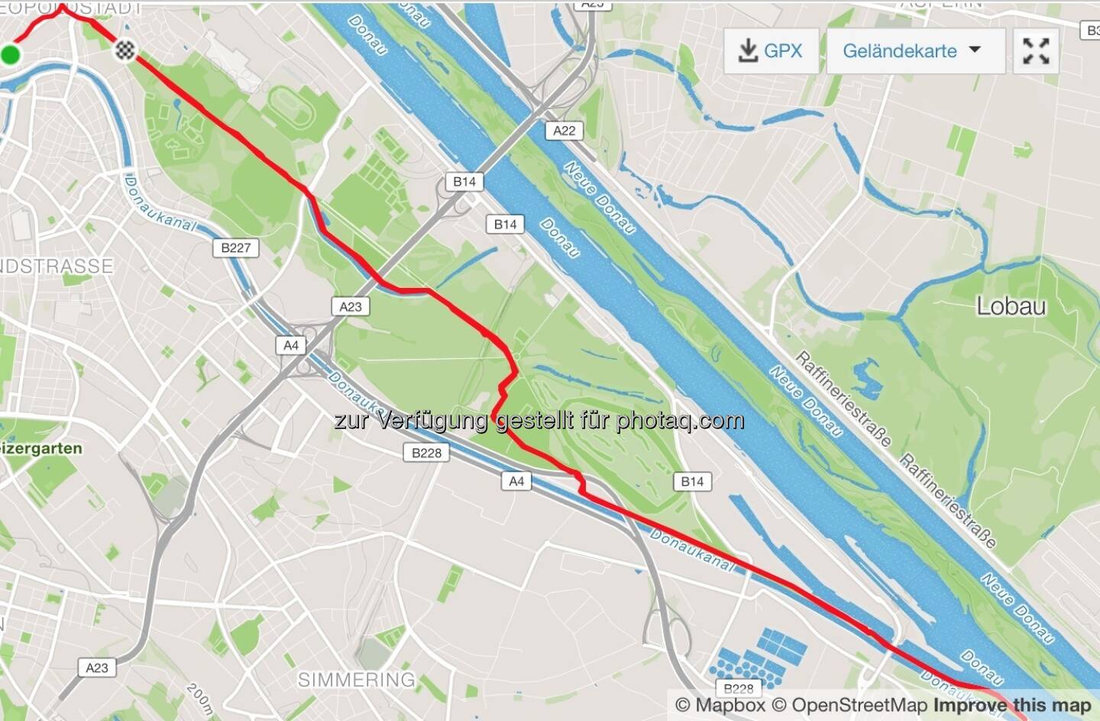This screenshot has height=721, width=1100.
Task: Open the Mapbox attribution link
Action: click(720, 705)
